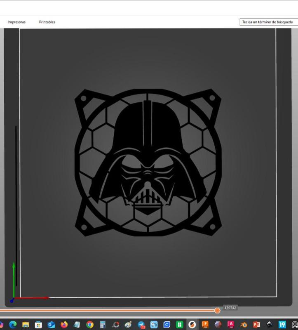Click the Darth Vader fan grill model
The width and height of the screenshot is (298, 330).
148,163
